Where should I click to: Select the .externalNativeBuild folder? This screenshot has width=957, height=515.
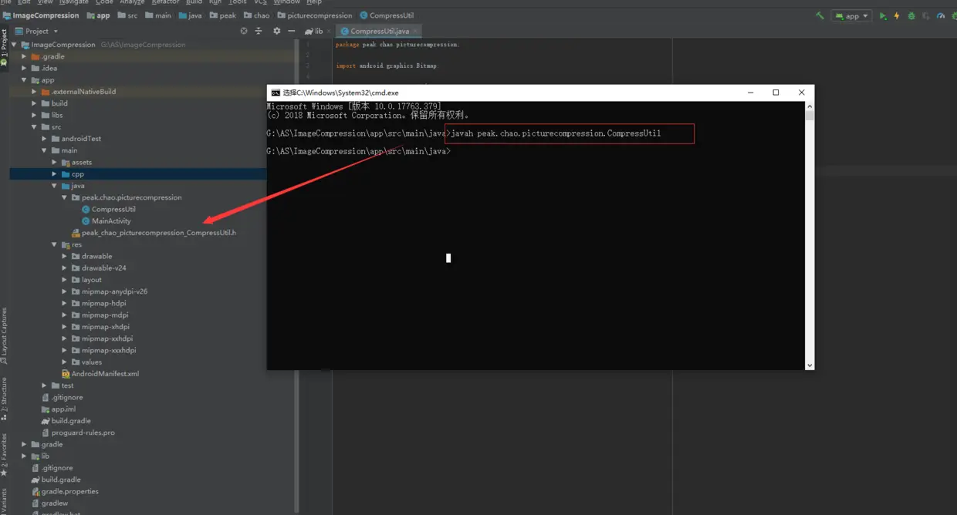tap(79, 92)
